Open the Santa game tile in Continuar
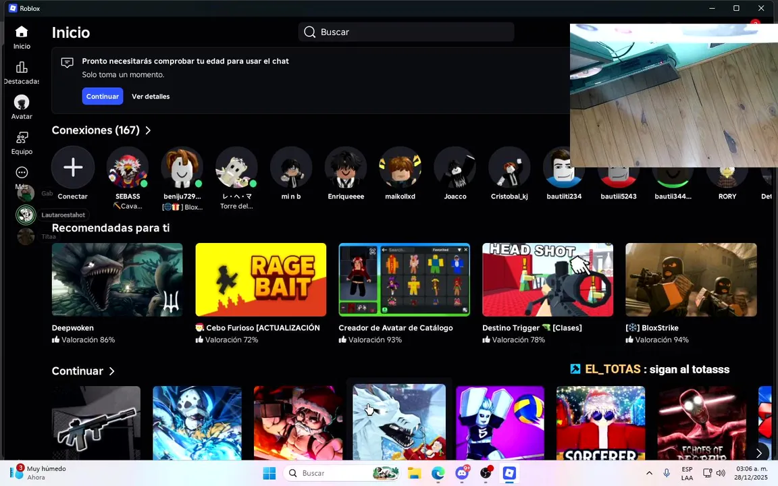The width and height of the screenshot is (778, 486). pos(299,423)
